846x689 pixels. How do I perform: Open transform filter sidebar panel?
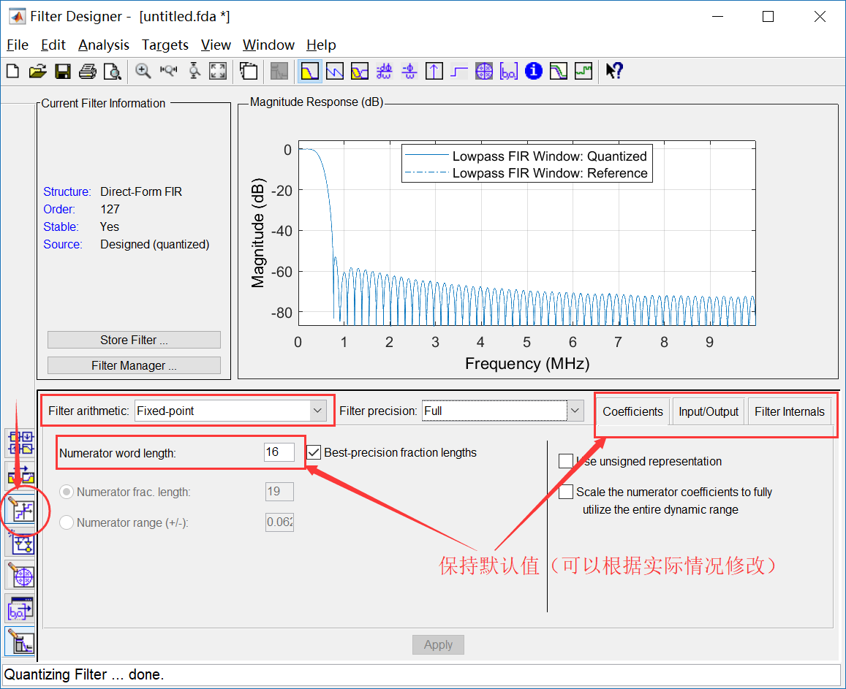[20, 476]
